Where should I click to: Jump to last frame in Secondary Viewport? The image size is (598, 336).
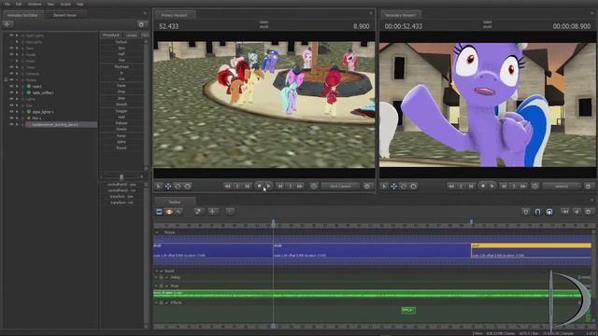coord(523,187)
